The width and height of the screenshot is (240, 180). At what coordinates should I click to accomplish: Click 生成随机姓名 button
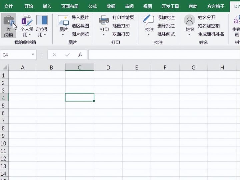[x=211, y=34]
